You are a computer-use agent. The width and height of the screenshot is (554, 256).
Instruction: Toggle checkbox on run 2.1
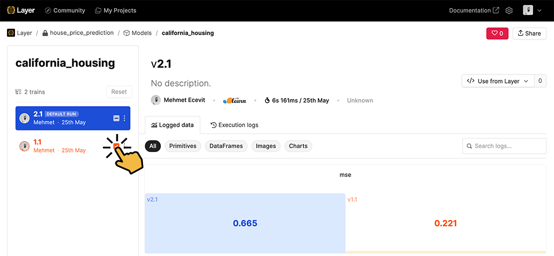pos(116,118)
